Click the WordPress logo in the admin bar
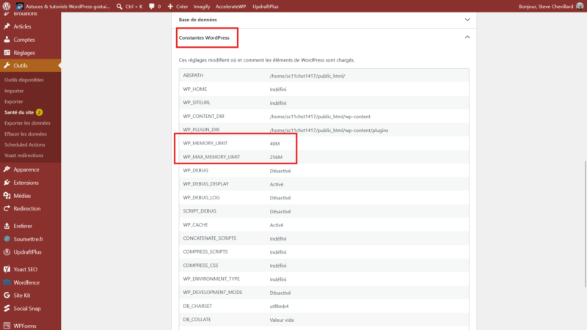 [7, 7]
